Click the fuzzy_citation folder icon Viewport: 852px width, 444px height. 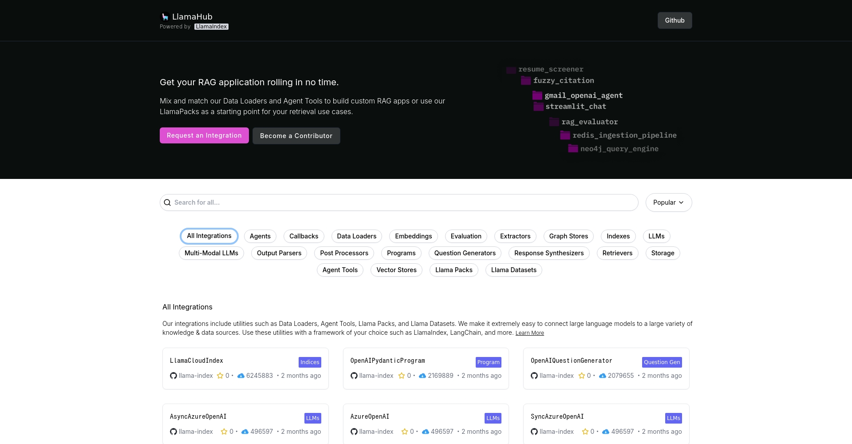(x=526, y=80)
